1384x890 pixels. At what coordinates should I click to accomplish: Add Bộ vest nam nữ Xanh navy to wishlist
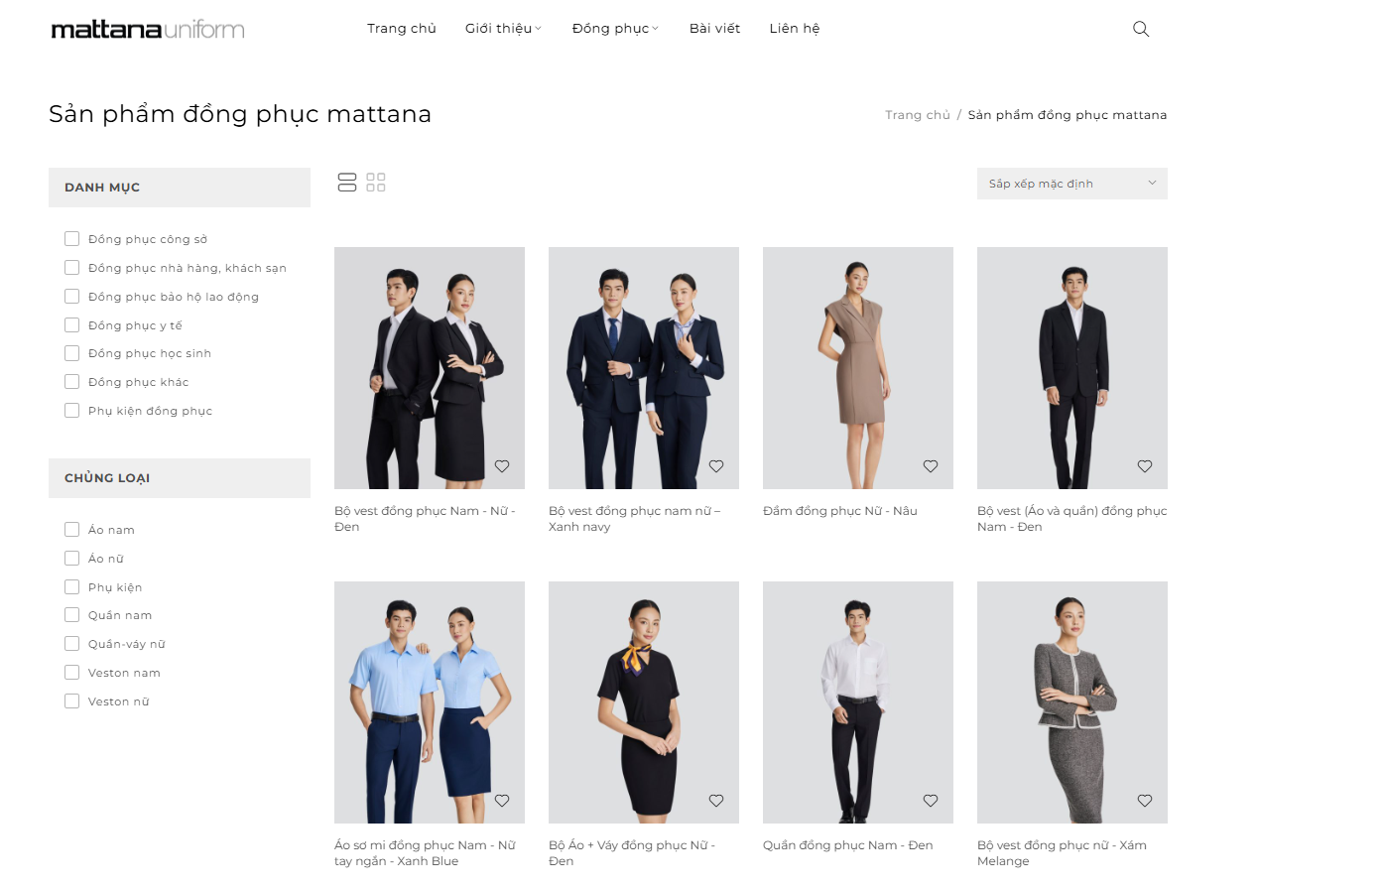[716, 466]
